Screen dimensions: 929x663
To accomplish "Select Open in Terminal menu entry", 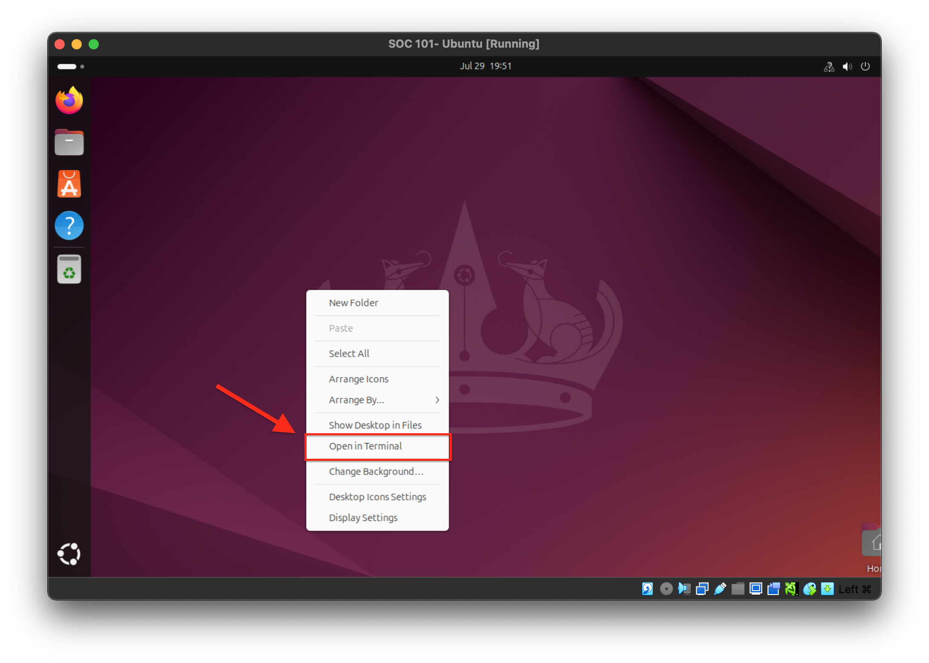I will click(377, 446).
